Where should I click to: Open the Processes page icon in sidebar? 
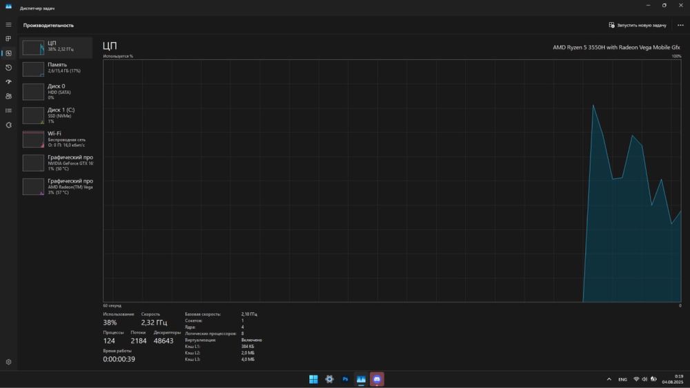pyautogui.click(x=8, y=39)
